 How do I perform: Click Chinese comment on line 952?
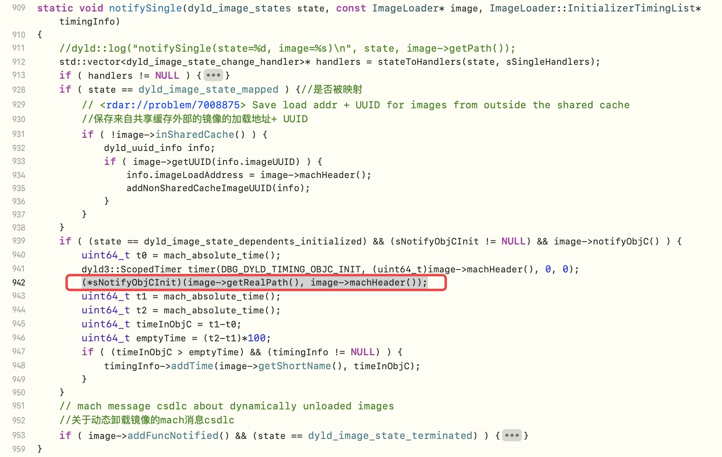click(x=147, y=420)
